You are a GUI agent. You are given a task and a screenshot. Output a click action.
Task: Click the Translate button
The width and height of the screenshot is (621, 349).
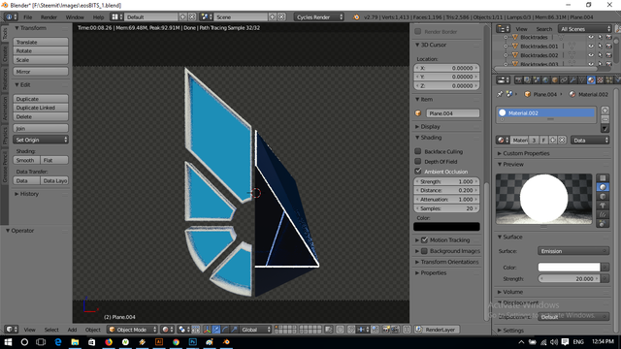click(41, 42)
